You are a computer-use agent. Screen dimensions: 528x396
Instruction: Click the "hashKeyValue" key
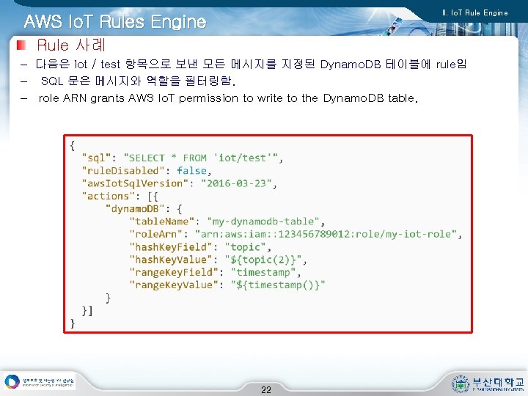171,260
